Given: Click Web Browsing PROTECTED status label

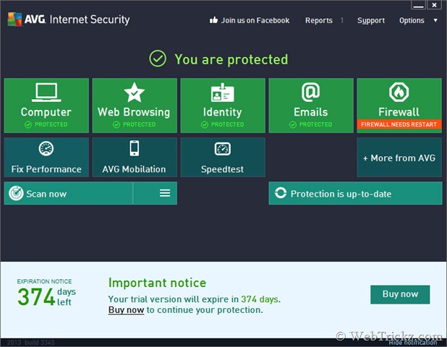Looking at the screenshot, I should [135, 124].
